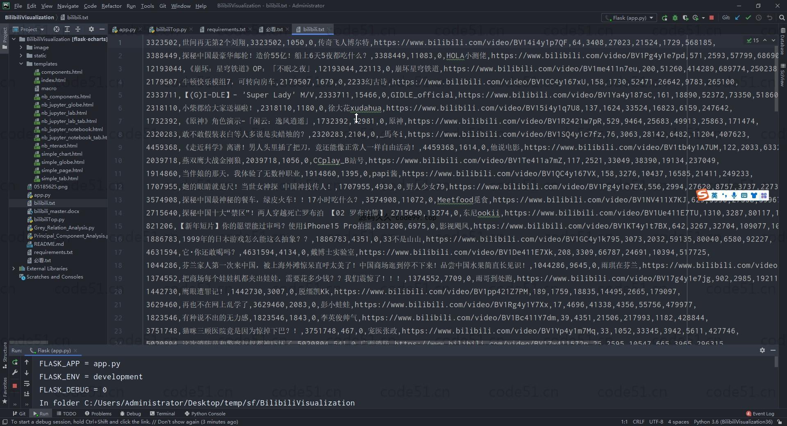This screenshot has width=787, height=426.
Task: Click Project tree horizontal scrollbar
Action: tap(29, 342)
